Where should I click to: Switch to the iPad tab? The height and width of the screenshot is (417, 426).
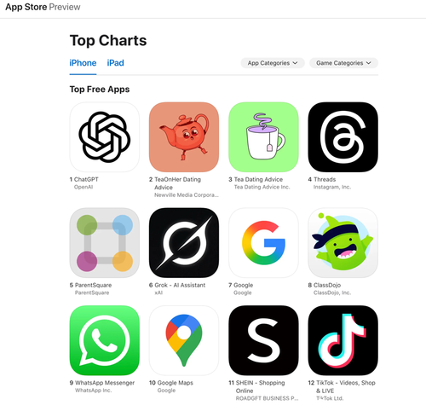point(115,63)
